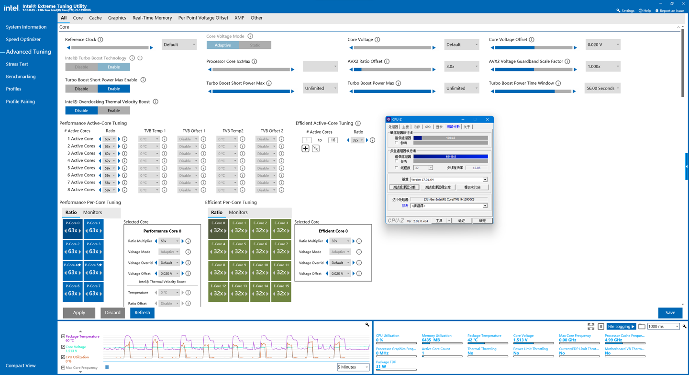689x375 pixels.
Task: Open the 5 Minutes graph duration dropdown
Action: (x=353, y=367)
